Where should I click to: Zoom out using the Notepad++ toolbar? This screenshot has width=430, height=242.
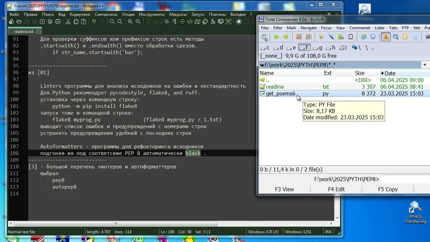[x=138, y=22]
